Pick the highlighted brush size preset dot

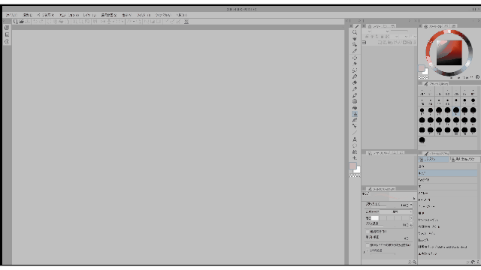pyautogui.click(x=456, y=111)
